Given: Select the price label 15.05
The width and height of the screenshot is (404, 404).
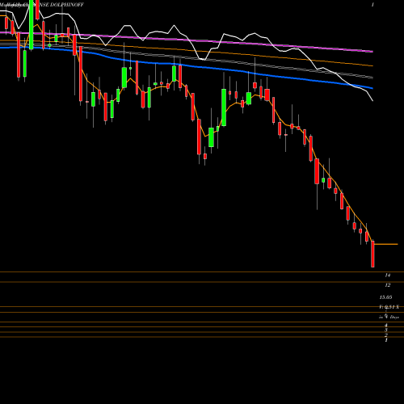Looking at the screenshot, I should 385,297.
